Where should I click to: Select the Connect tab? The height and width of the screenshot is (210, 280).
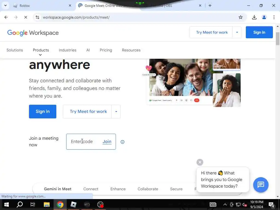tap(91, 189)
